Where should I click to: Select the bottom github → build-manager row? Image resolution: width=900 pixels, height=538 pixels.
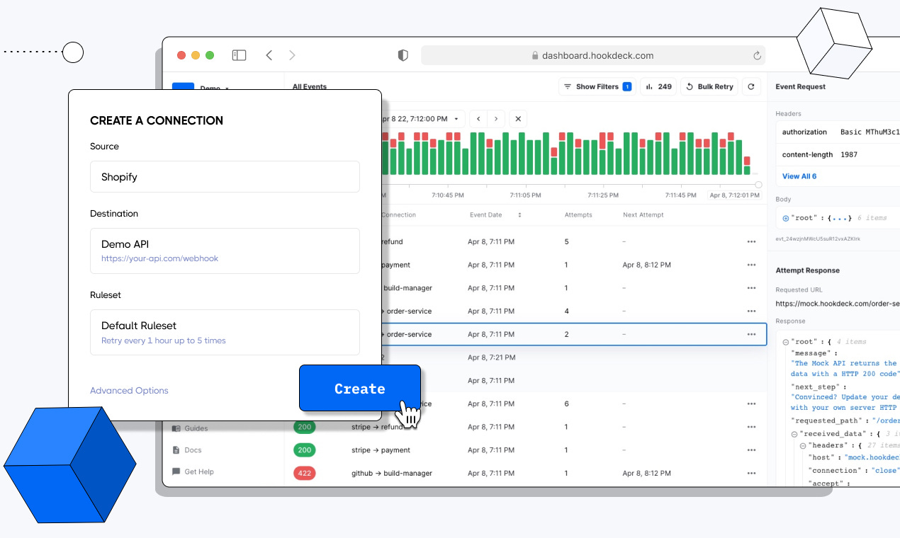pyautogui.click(x=525, y=473)
